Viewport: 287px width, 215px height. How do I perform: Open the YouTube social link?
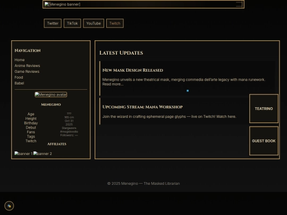pos(94,23)
